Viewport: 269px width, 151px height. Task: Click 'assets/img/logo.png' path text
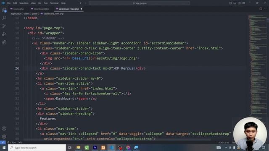tap(116, 58)
